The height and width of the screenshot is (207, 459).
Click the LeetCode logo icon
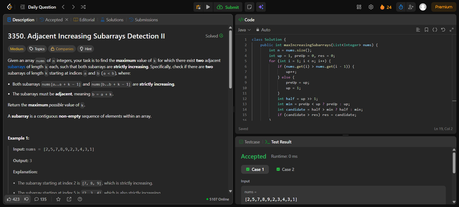tap(9, 7)
